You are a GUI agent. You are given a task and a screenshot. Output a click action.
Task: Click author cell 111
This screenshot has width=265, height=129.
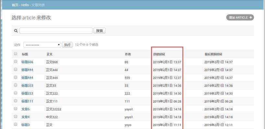click(127, 101)
